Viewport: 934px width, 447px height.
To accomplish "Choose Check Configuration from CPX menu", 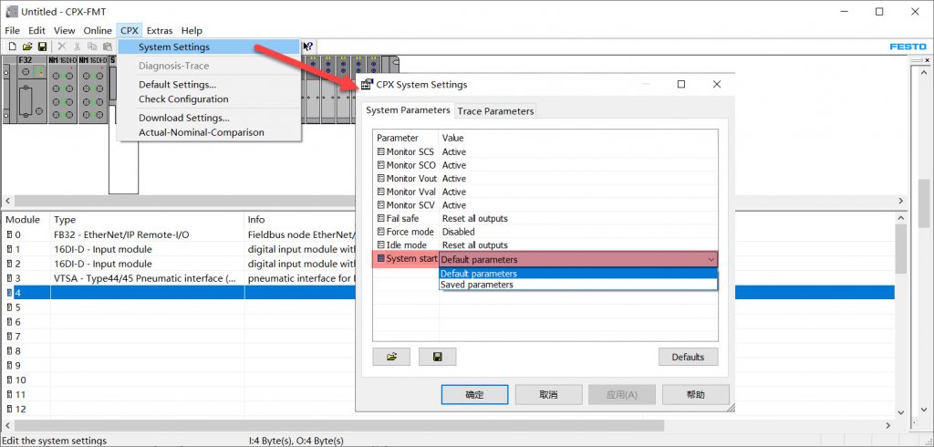I will pos(209,99).
